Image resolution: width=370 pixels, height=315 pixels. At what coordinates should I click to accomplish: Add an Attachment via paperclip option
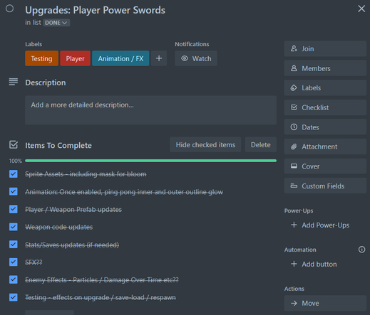pos(325,146)
